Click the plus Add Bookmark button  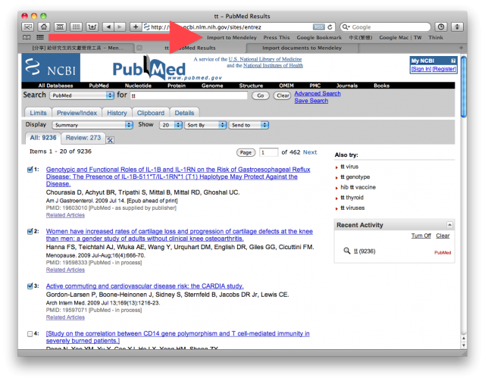[x=136, y=27]
